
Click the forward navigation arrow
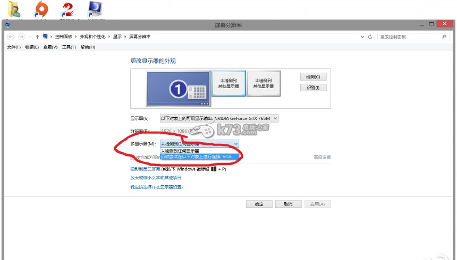coord(22,37)
